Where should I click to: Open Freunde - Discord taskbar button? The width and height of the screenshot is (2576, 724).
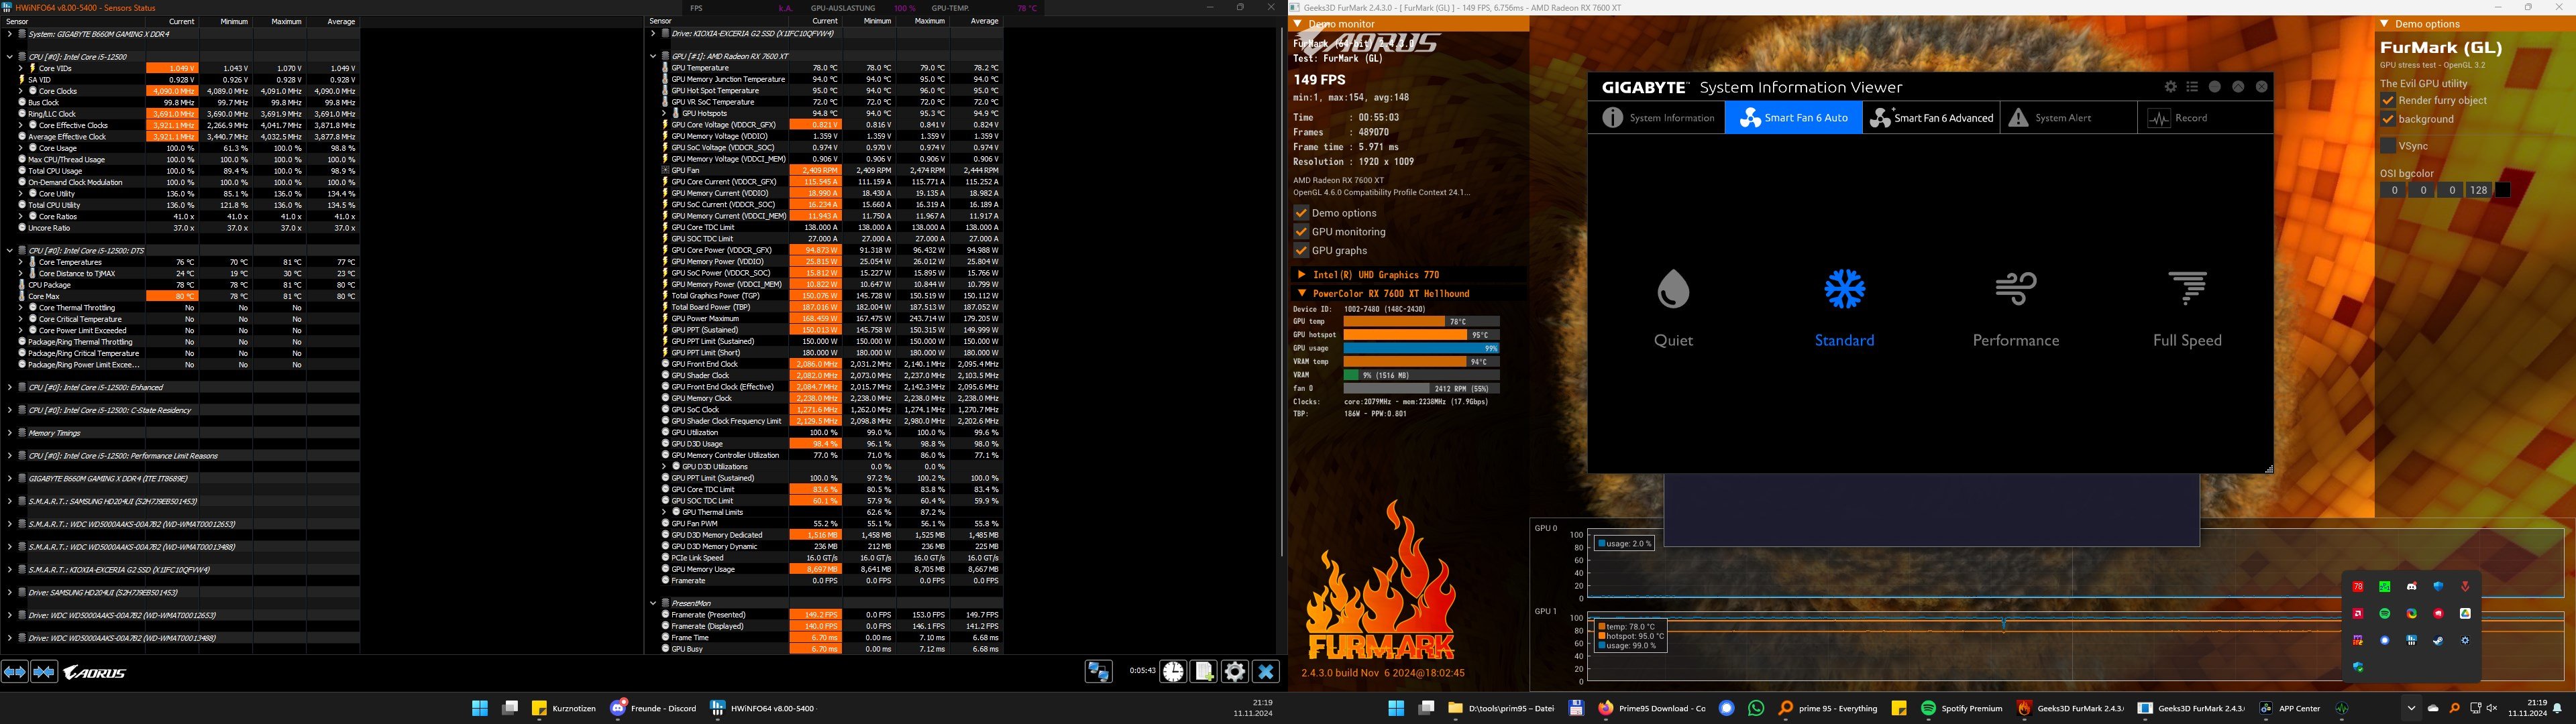[654, 708]
